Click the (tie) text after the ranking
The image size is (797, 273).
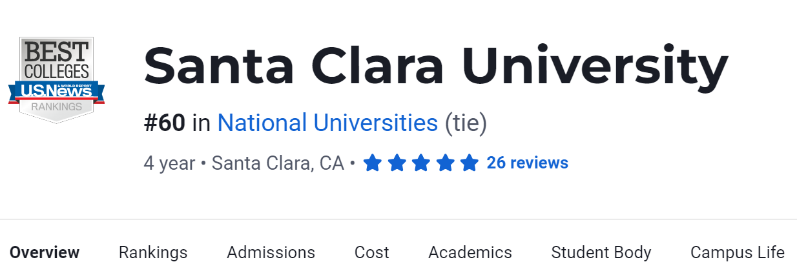(x=466, y=123)
